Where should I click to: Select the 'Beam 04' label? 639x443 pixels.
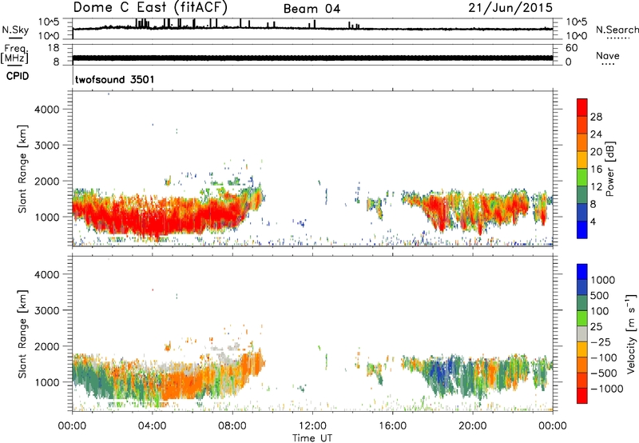(x=312, y=9)
